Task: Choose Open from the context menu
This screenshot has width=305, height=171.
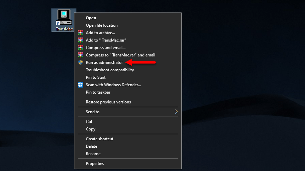Action: point(128,18)
